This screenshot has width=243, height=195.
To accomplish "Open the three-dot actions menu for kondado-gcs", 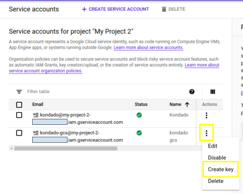I will coord(207,133).
